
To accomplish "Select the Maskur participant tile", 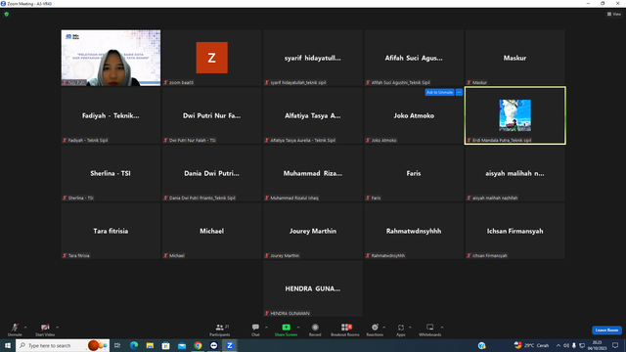I will tap(514, 58).
